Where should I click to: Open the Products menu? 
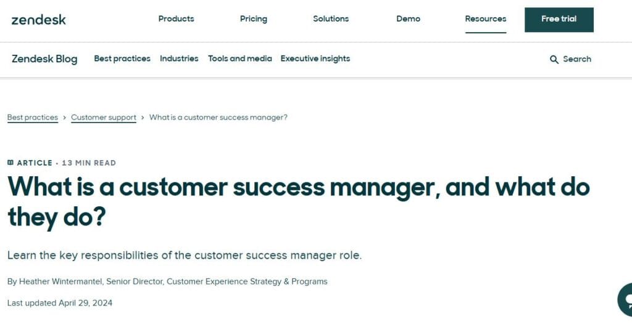pyautogui.click(x=176, y=19)
